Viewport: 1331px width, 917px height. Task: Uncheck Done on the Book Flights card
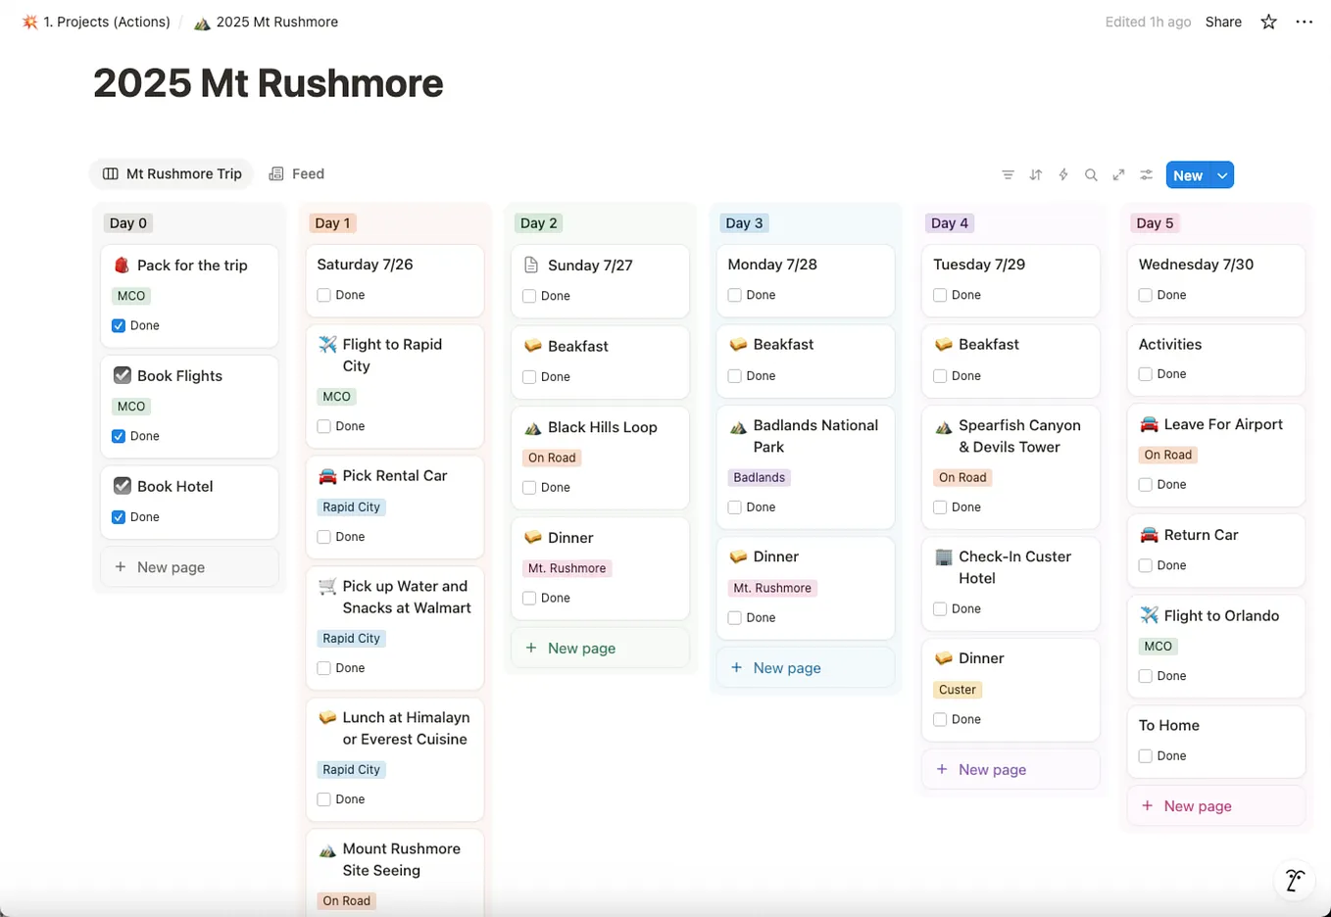pos(119,435)
